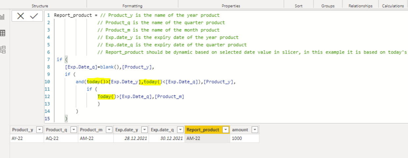The height and width of the screenshot is (158, 408).
Task: Click highlighted 'Today()' on line 12
Action: click(107, 97)
